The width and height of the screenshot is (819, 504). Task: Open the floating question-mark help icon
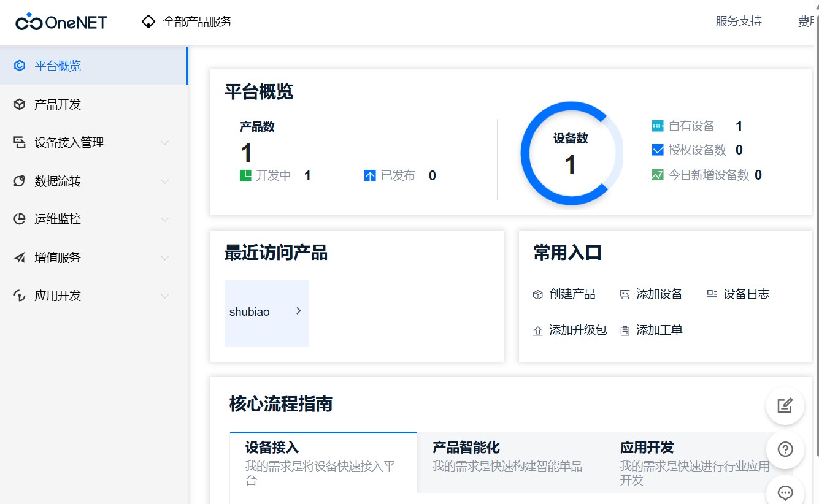[785, 449]
